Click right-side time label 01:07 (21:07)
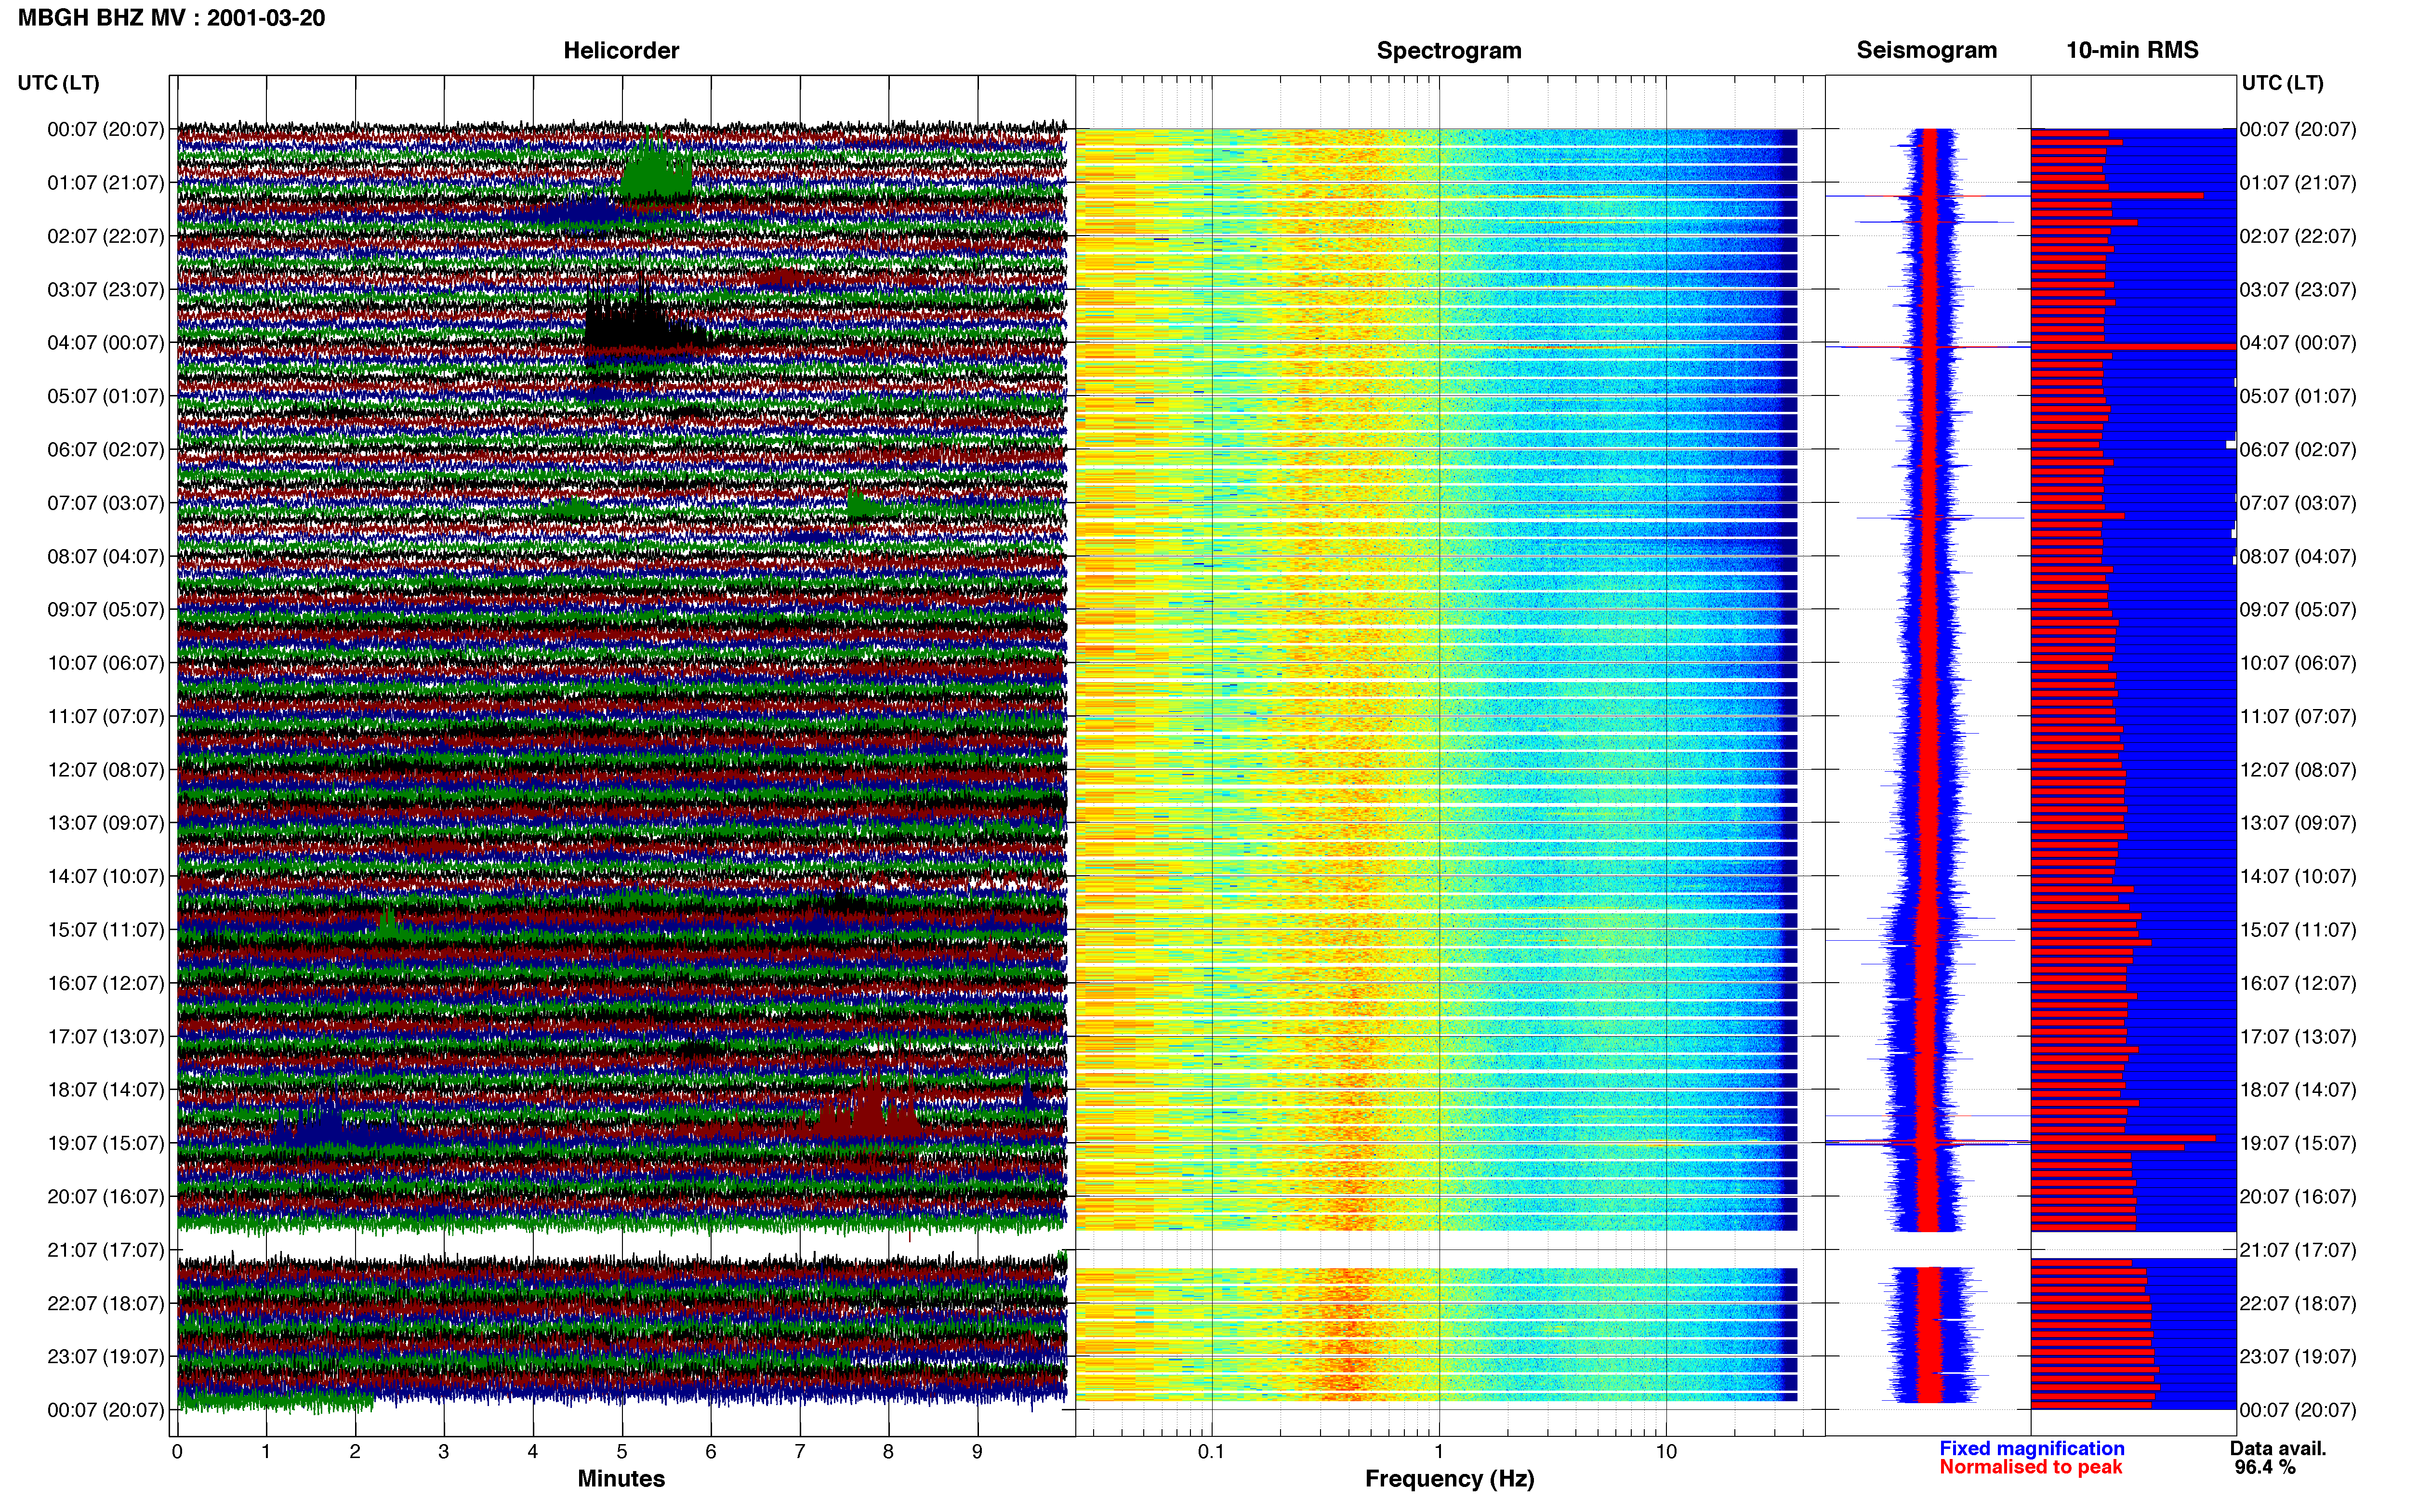 [x=2297, y=183]
